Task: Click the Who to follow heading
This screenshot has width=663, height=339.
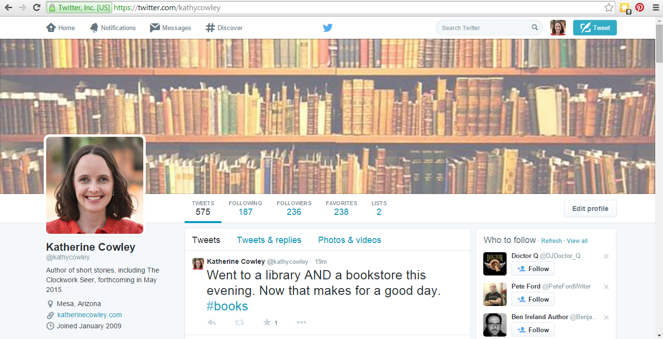Action: [510, 240]
